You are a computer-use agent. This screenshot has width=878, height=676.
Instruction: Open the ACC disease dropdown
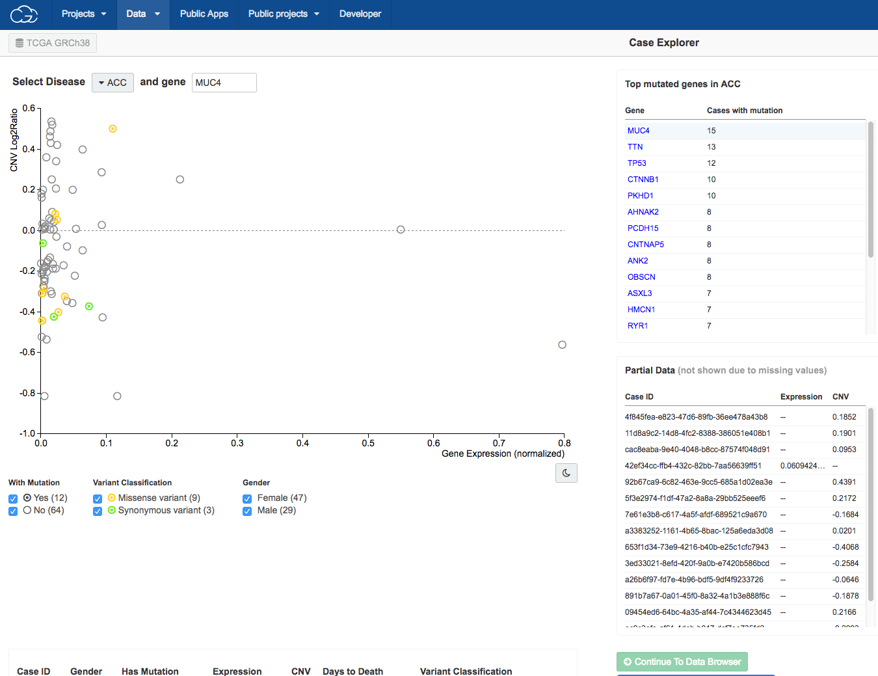pyautogui.click(x=113, y=83)
